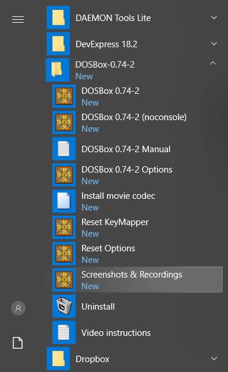Open Video instructions label
228x372 pixels.
pos(116,333)
